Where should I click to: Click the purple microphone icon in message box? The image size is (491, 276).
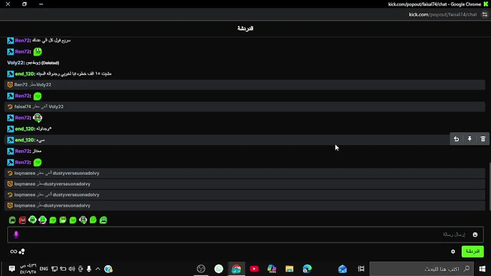(16, 235)
